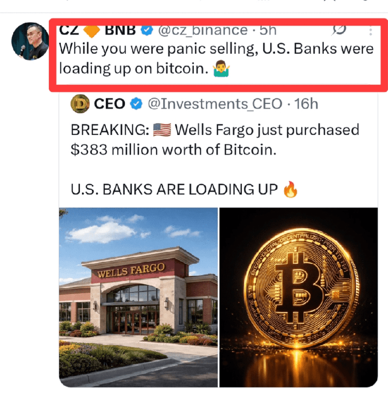
Task: Open the gold Dogecoin CEO avatar
Action: point(80,104)
